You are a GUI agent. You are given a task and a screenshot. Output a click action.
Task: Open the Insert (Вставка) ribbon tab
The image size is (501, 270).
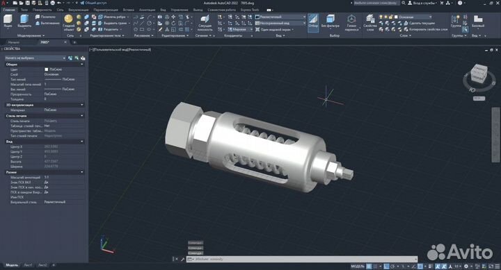129,10
